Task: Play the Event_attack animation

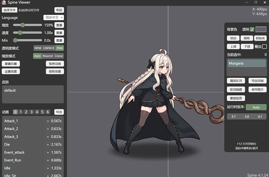Action: click(14, 152)
